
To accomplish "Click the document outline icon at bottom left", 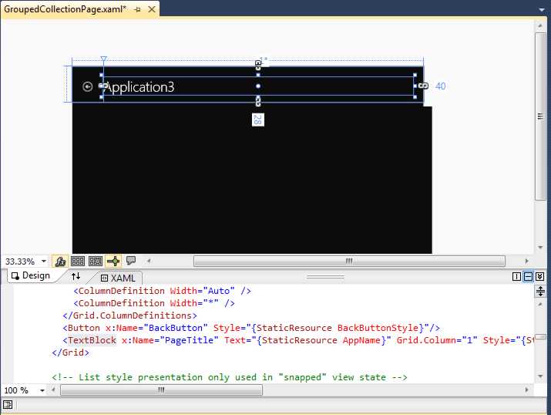I will pos(8,404).
